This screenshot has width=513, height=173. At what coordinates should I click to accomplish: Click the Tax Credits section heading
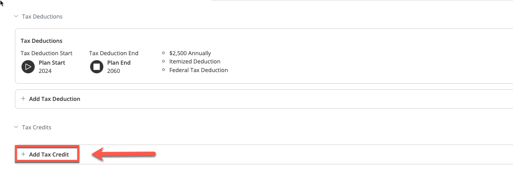[x=36, y=127]
